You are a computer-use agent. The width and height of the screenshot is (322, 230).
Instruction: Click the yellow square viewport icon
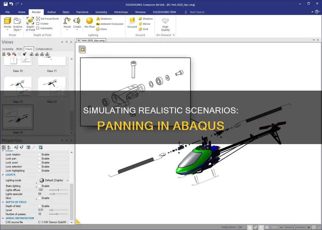pos(82,49)
